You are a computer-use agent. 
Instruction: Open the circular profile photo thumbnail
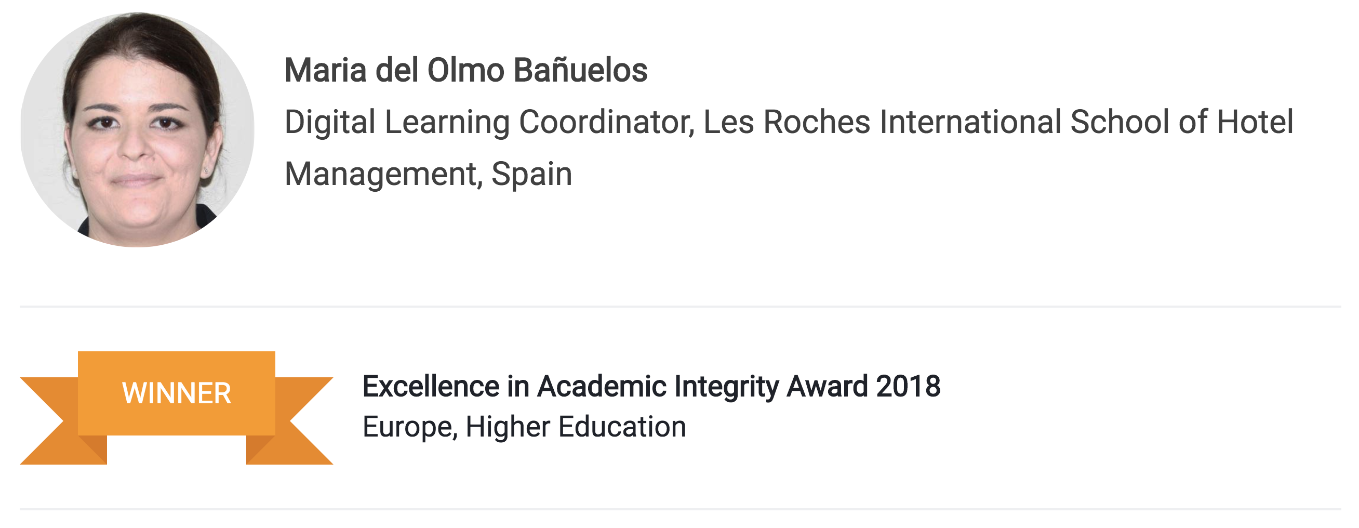(137, 129)
